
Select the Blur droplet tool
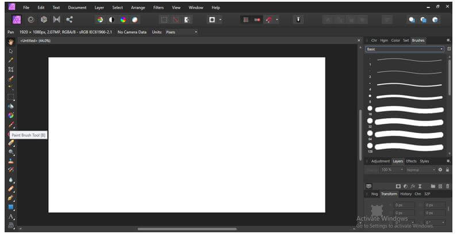point(11,180)
